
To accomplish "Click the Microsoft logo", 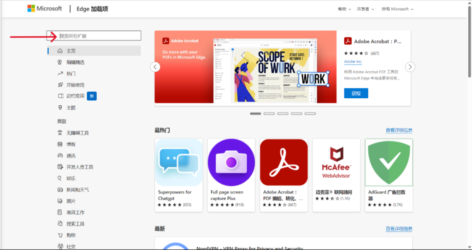I will [45, 8].
